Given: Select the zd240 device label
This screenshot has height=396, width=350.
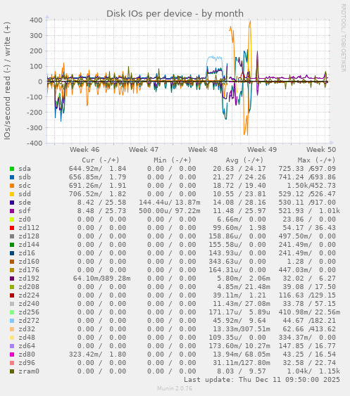Looking at the screenshot, I should click(29, 304).
